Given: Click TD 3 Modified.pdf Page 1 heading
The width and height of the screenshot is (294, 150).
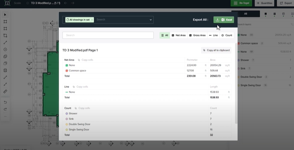Looking at the screenshot, I should [80, 50].
